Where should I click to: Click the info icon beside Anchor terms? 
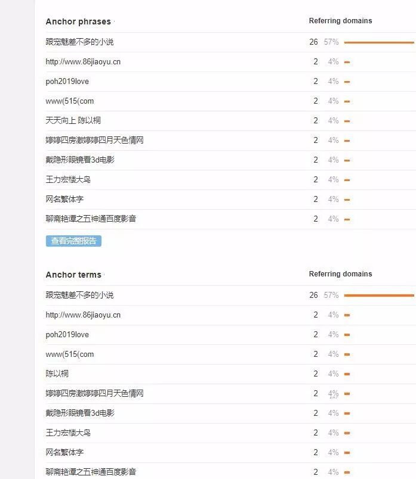tap(104, 275)
